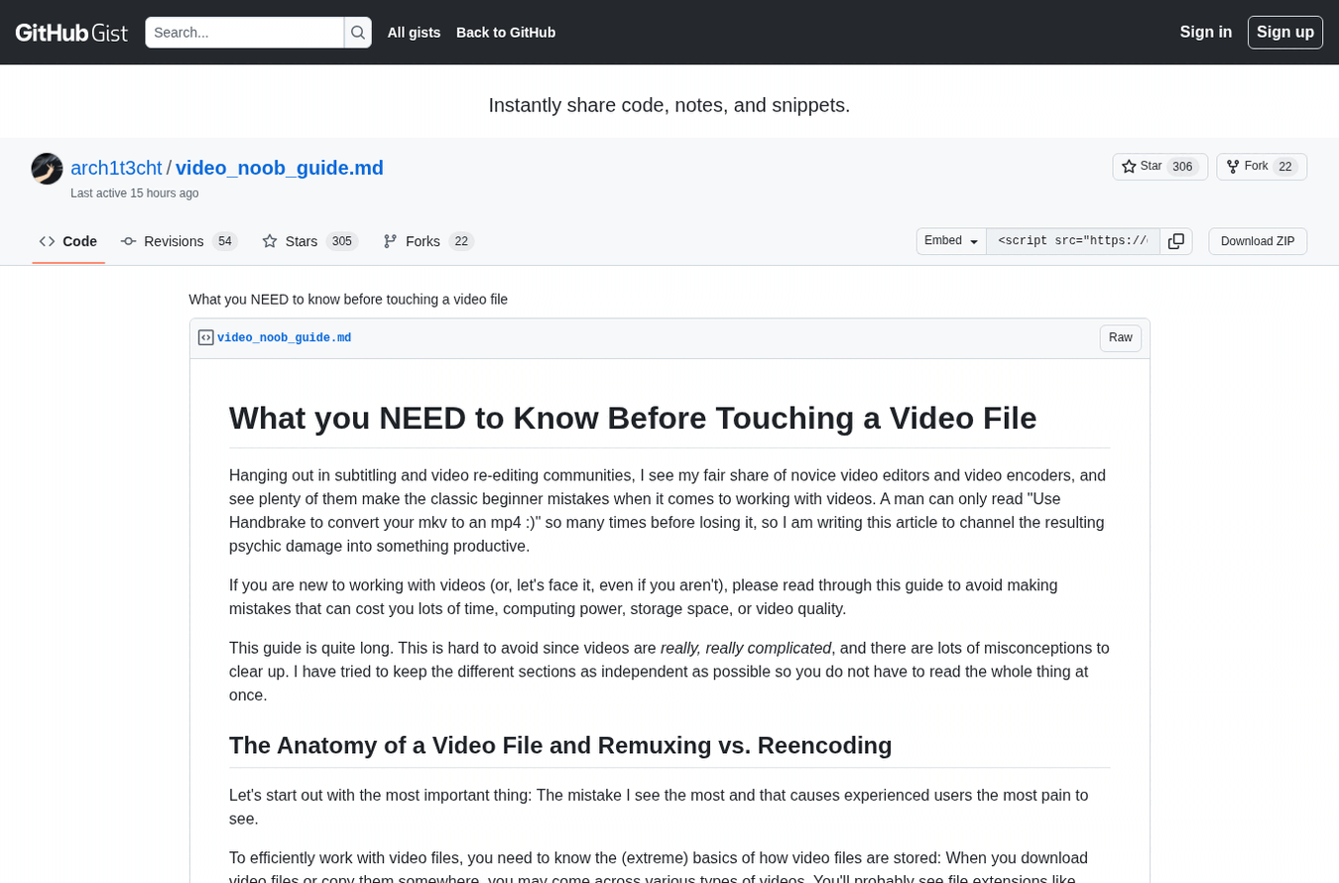The width and height of the screenshot is (1339, 883).
Task: Click the Sign up button
Action: click(x=1285, y=32)
